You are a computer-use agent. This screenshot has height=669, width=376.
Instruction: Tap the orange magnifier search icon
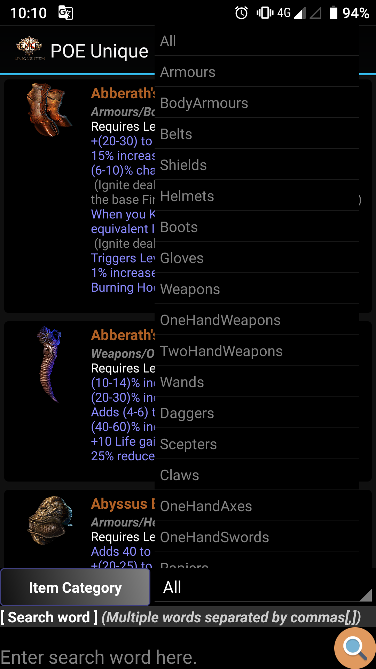pos(355,648)
